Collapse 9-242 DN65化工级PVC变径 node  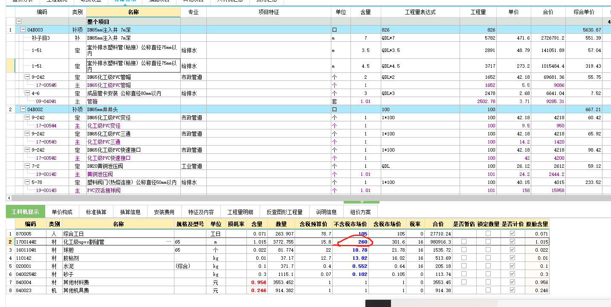tap(27, 118)
